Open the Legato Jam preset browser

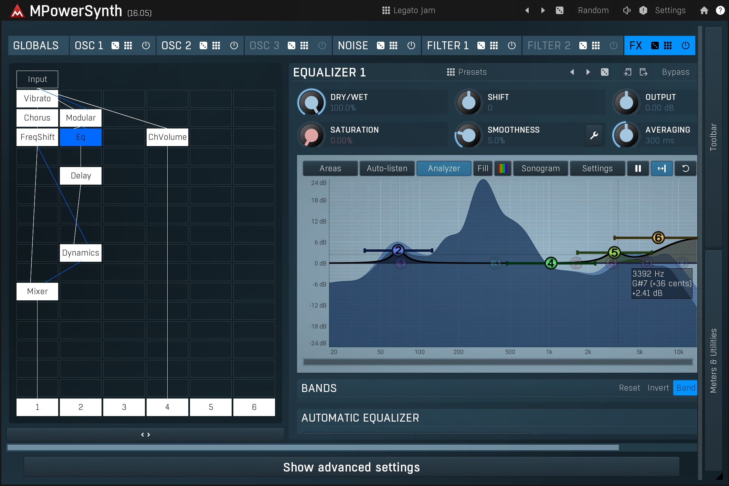409,10
